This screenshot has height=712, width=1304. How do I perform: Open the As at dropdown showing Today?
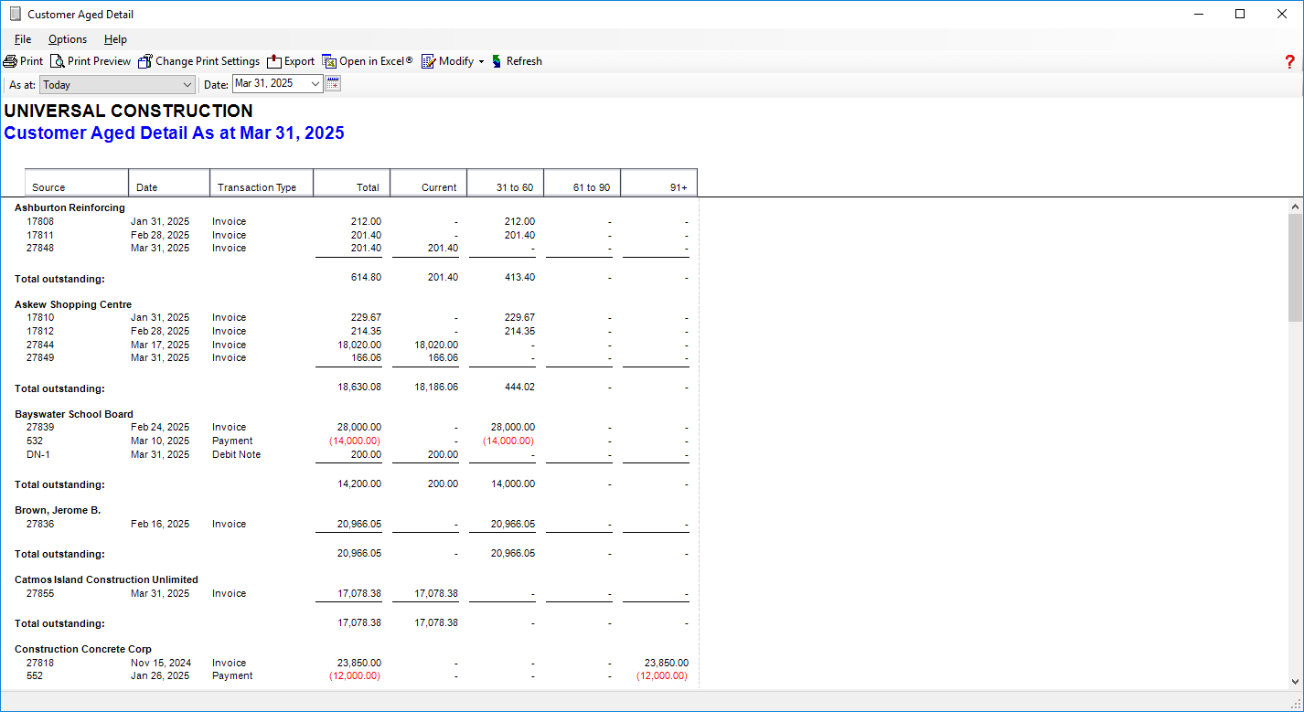coord(117,84)
